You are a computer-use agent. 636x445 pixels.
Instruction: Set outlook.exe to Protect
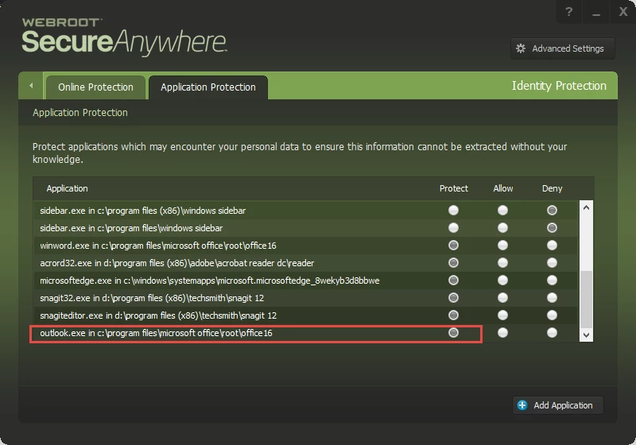tap(453, 333)
